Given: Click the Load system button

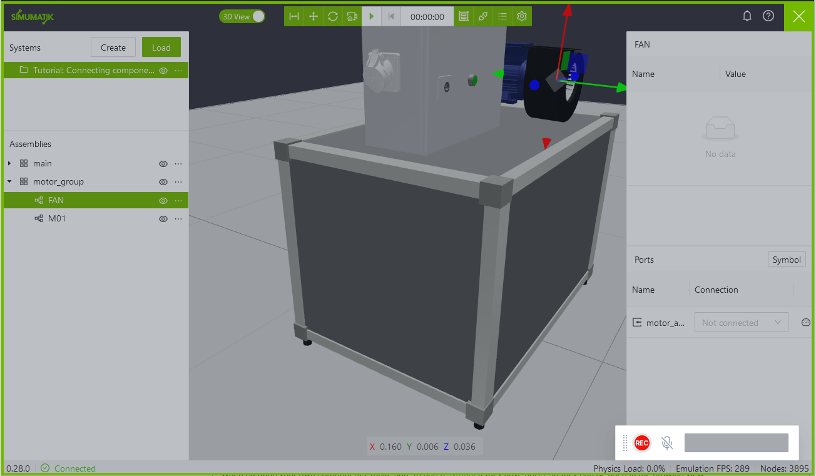Looking at the screenshot, I should coord(161,48).
